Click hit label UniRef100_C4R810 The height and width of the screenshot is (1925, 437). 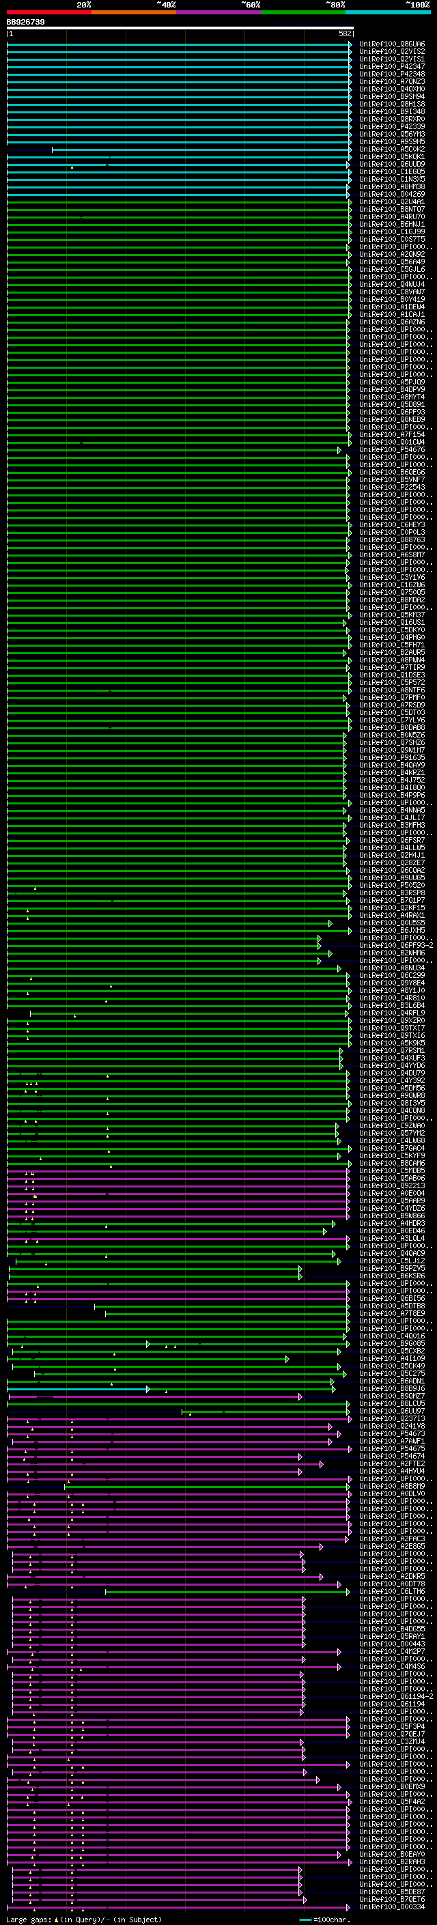tap(391, 998)
